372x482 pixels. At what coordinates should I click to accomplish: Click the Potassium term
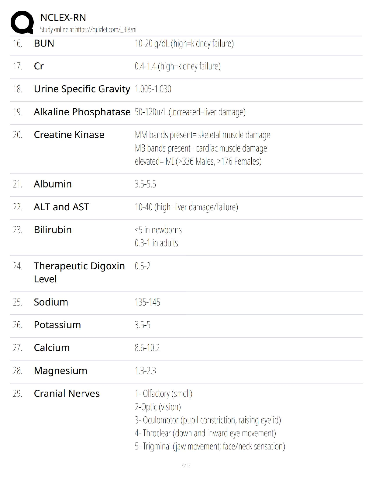(57, 325)
